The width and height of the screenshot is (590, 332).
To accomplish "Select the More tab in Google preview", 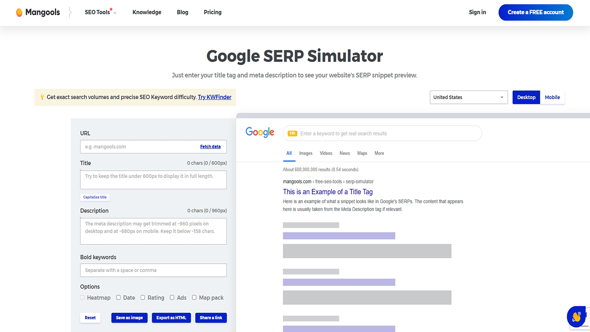I will pyautogui.click(x=379, y=153).
